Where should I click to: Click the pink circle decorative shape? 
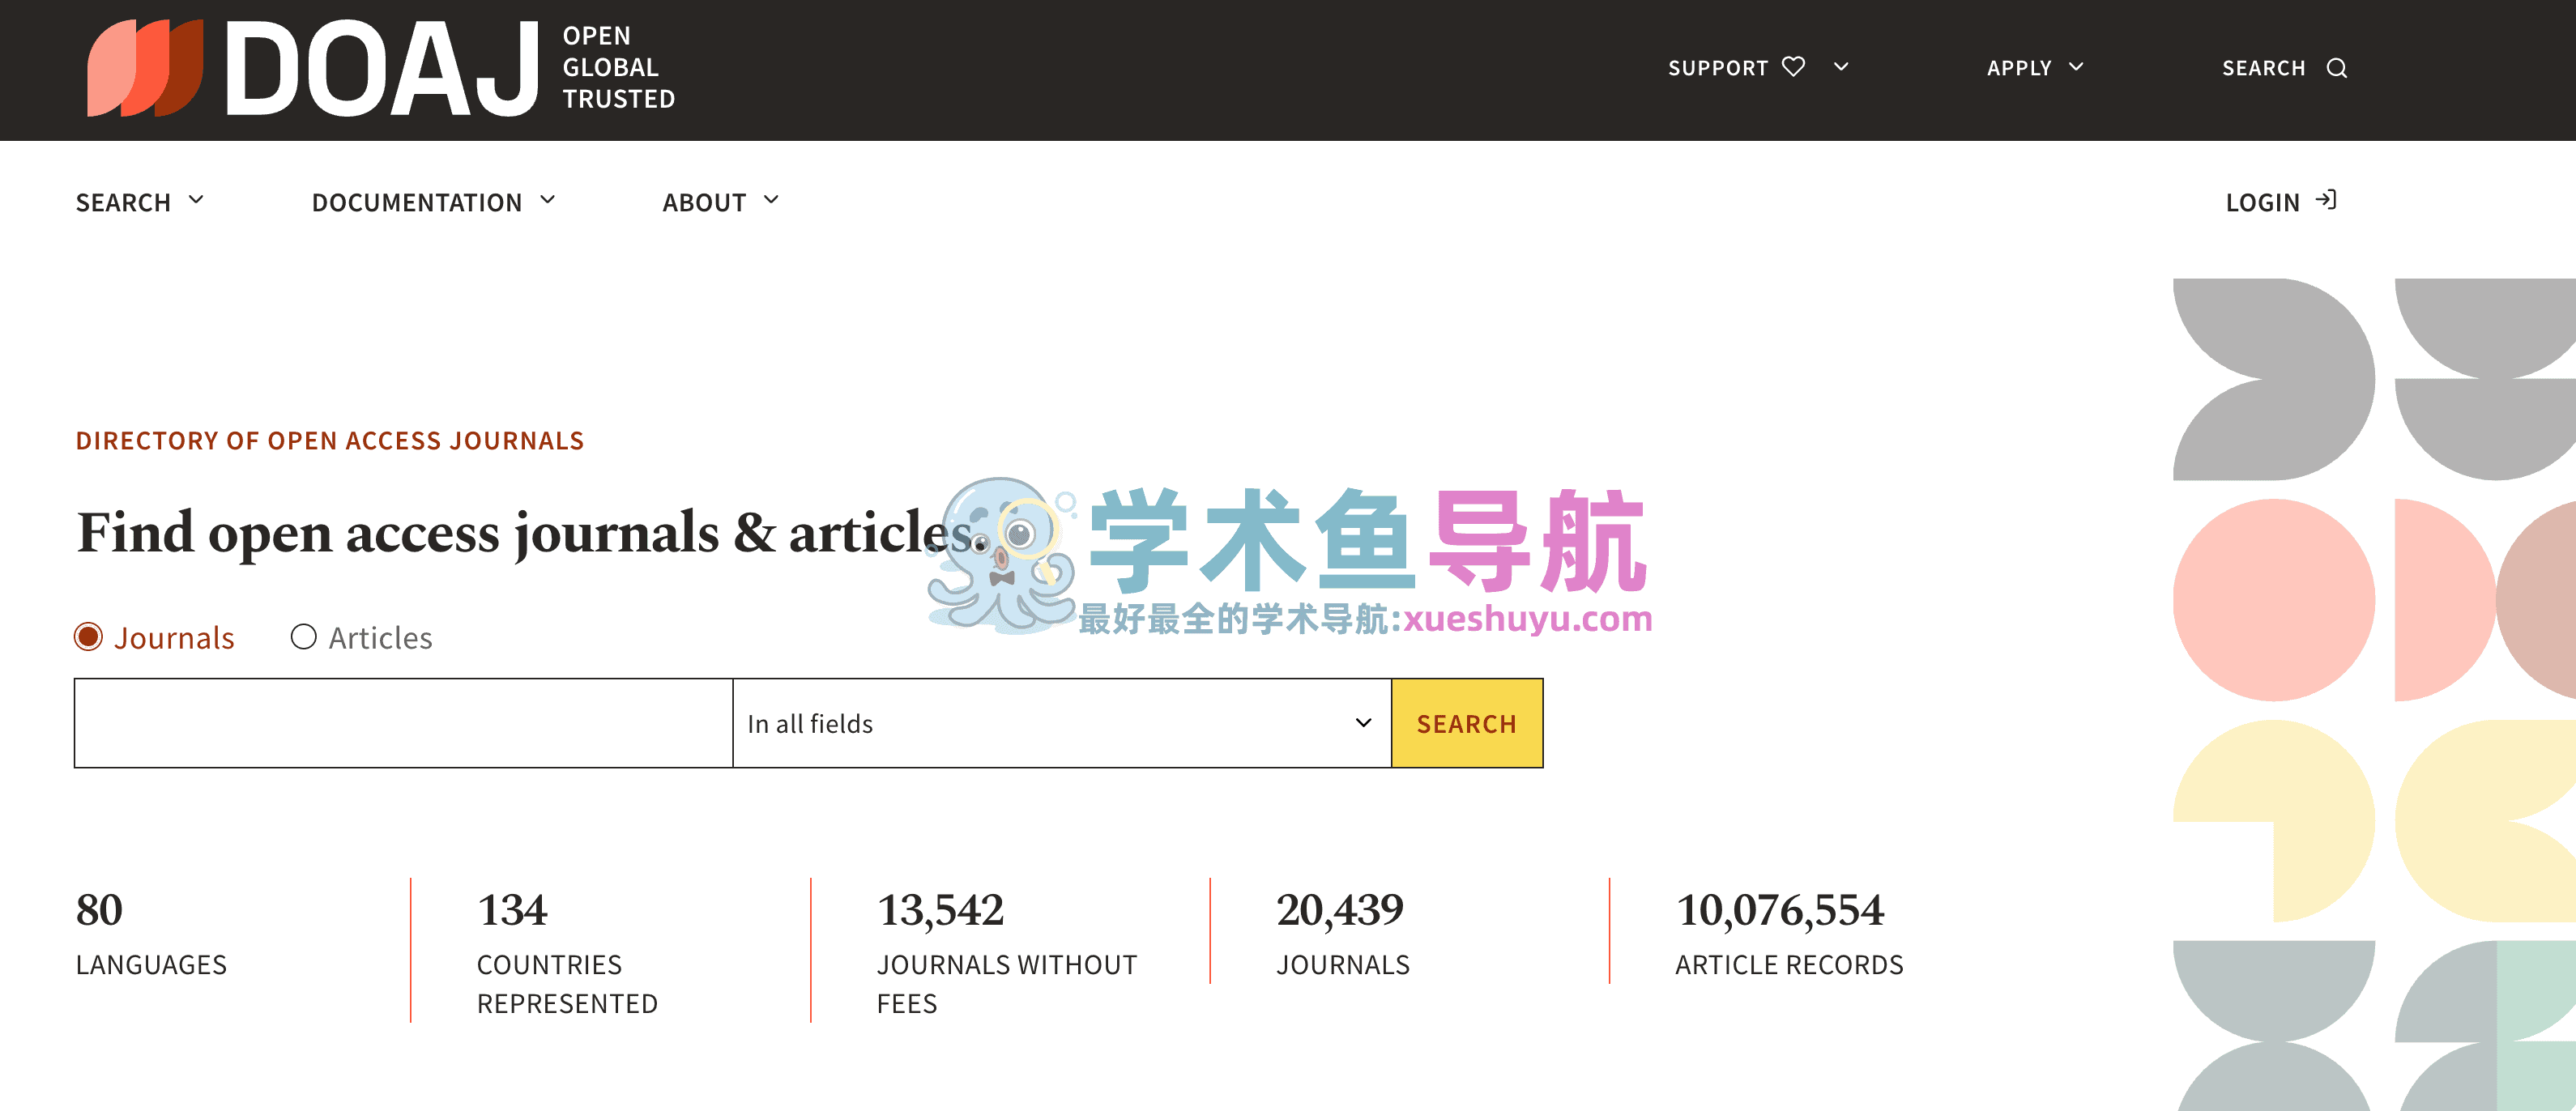[2273, 600]
